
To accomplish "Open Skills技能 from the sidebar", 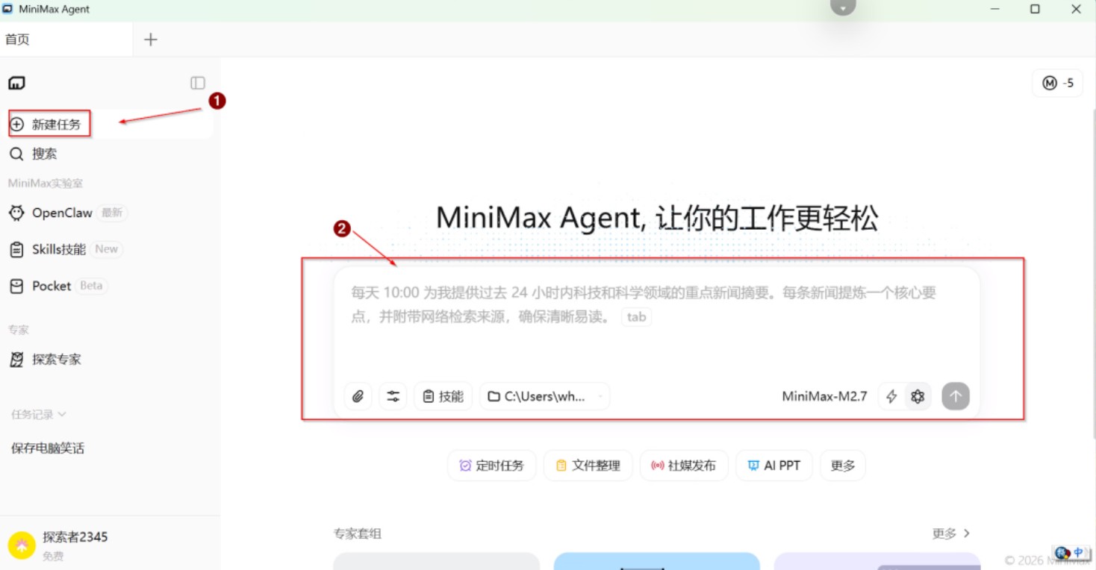I will pyautogui.click(x=59, y=249).
